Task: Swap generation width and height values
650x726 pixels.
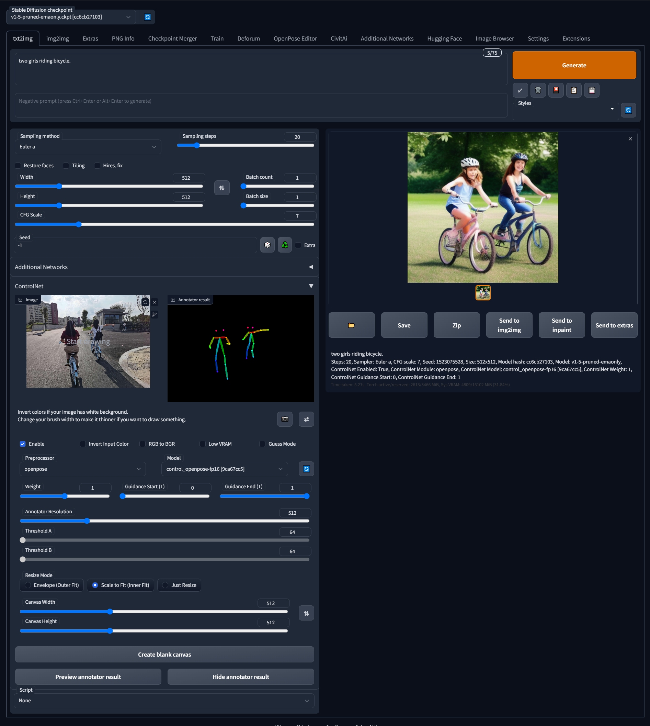Action: 222,188
